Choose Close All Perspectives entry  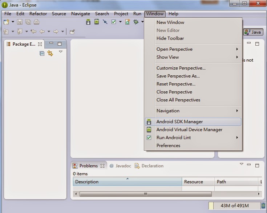pyautogui.click(x=193, y=100)
